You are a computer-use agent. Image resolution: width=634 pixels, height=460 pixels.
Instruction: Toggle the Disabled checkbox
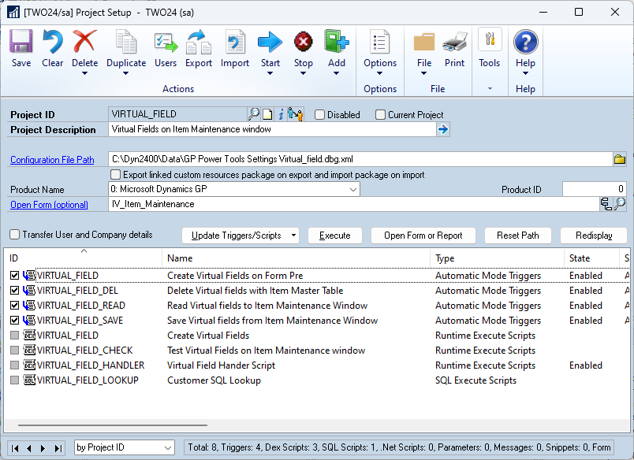(x=319, y=115)
